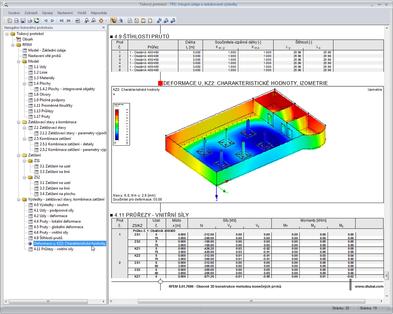Image resolution: width=393 pixels, height=314 pixels.
Task: Collapse the Model folder node
Action: pos(19,61)
